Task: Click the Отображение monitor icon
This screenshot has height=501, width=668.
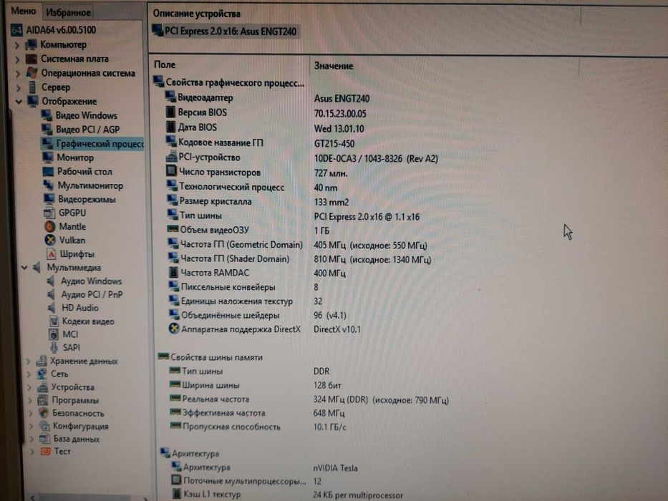Action: coord(33,102)
